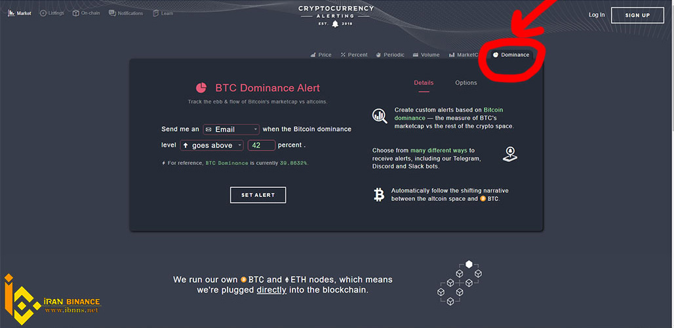This screenshot has width=674, height=328.
Task: Click the magnifier chart icon
Action: [380, 115]
